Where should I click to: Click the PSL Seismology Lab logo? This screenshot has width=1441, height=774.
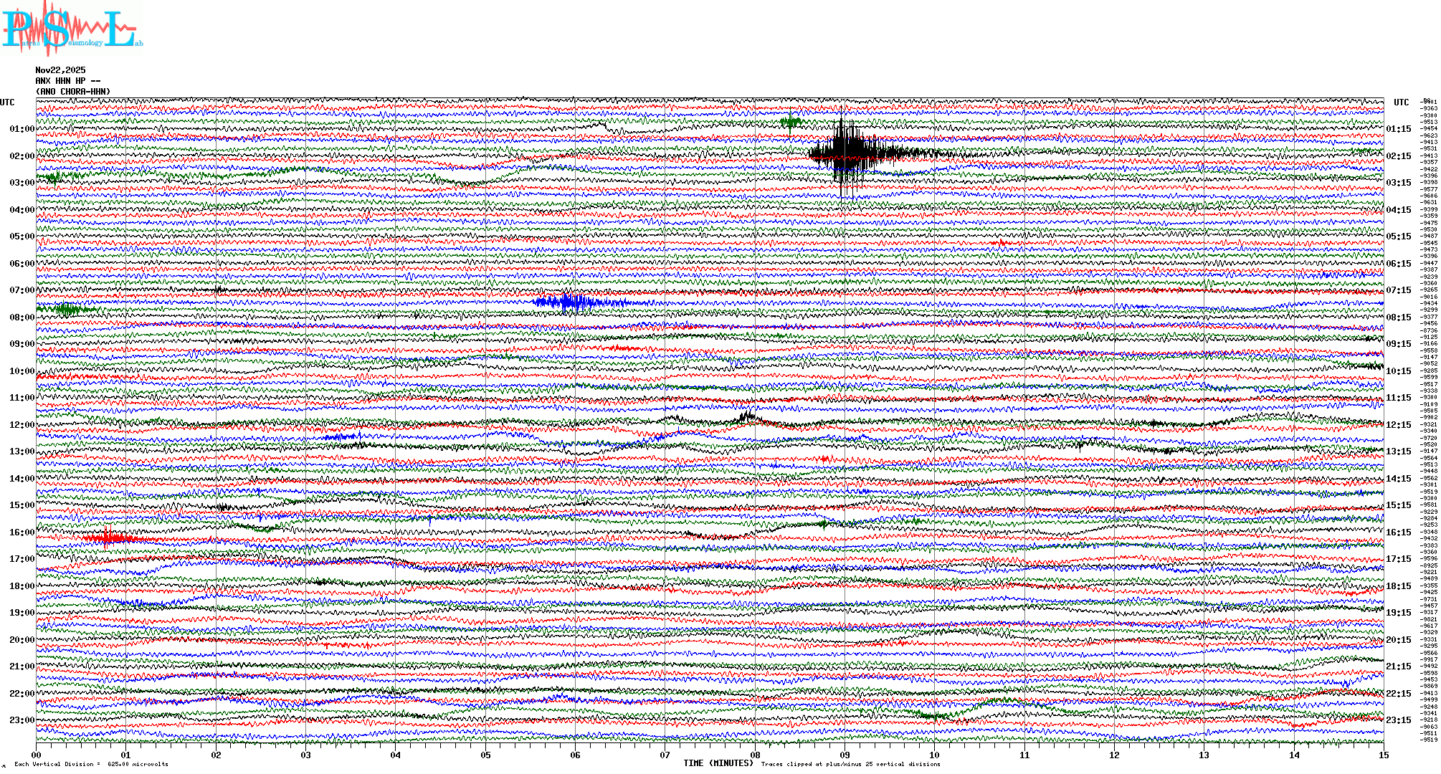coord(72,29)
